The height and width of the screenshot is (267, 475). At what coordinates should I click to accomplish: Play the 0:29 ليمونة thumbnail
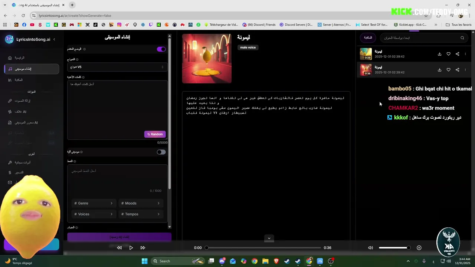click(x=366, y=54)
